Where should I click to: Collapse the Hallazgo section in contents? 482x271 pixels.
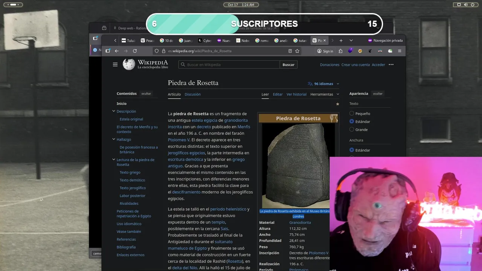click(113, 139)
